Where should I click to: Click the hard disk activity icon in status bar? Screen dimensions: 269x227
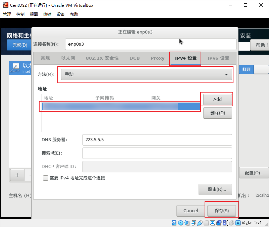pos(174,223)
